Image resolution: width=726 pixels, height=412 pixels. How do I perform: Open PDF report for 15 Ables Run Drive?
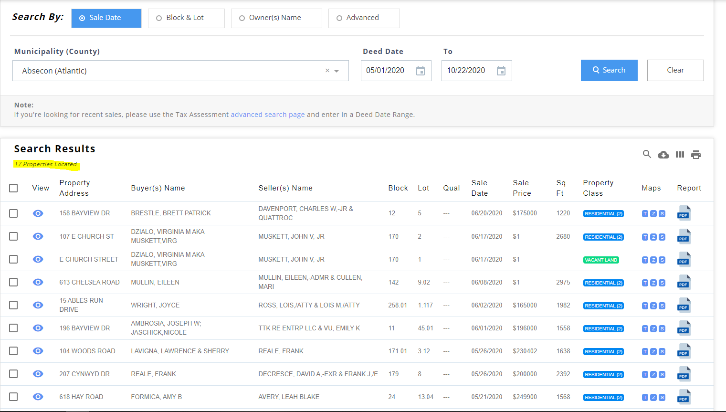(684, 305)
